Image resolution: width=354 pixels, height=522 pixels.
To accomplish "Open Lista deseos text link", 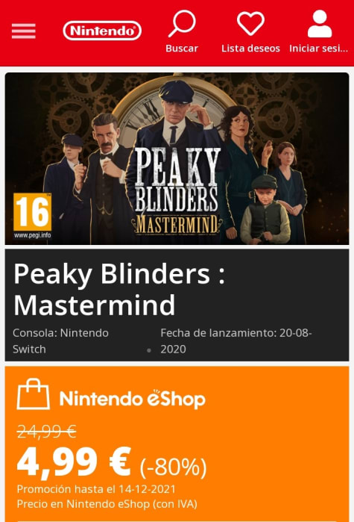I will pyautogui.click(x=250, y=49).
